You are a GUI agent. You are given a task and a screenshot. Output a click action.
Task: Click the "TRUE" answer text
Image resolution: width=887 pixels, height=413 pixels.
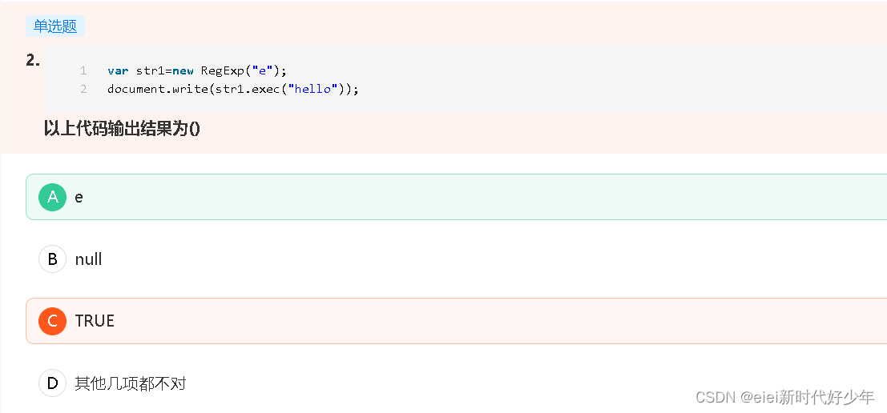click(x=95, y=321)
